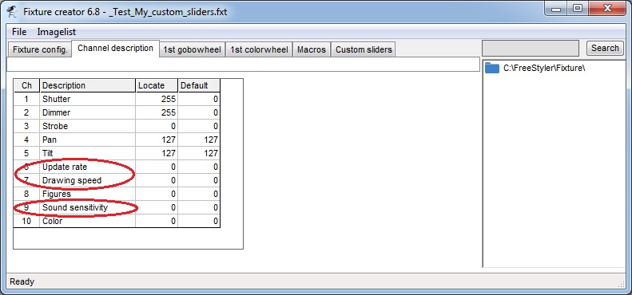Click the Locate column header
This screenshot has width=632, height=295.
click(157, 85)
